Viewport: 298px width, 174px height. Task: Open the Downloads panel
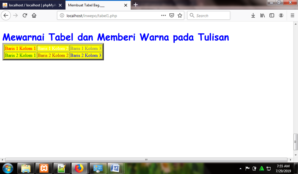253,15
